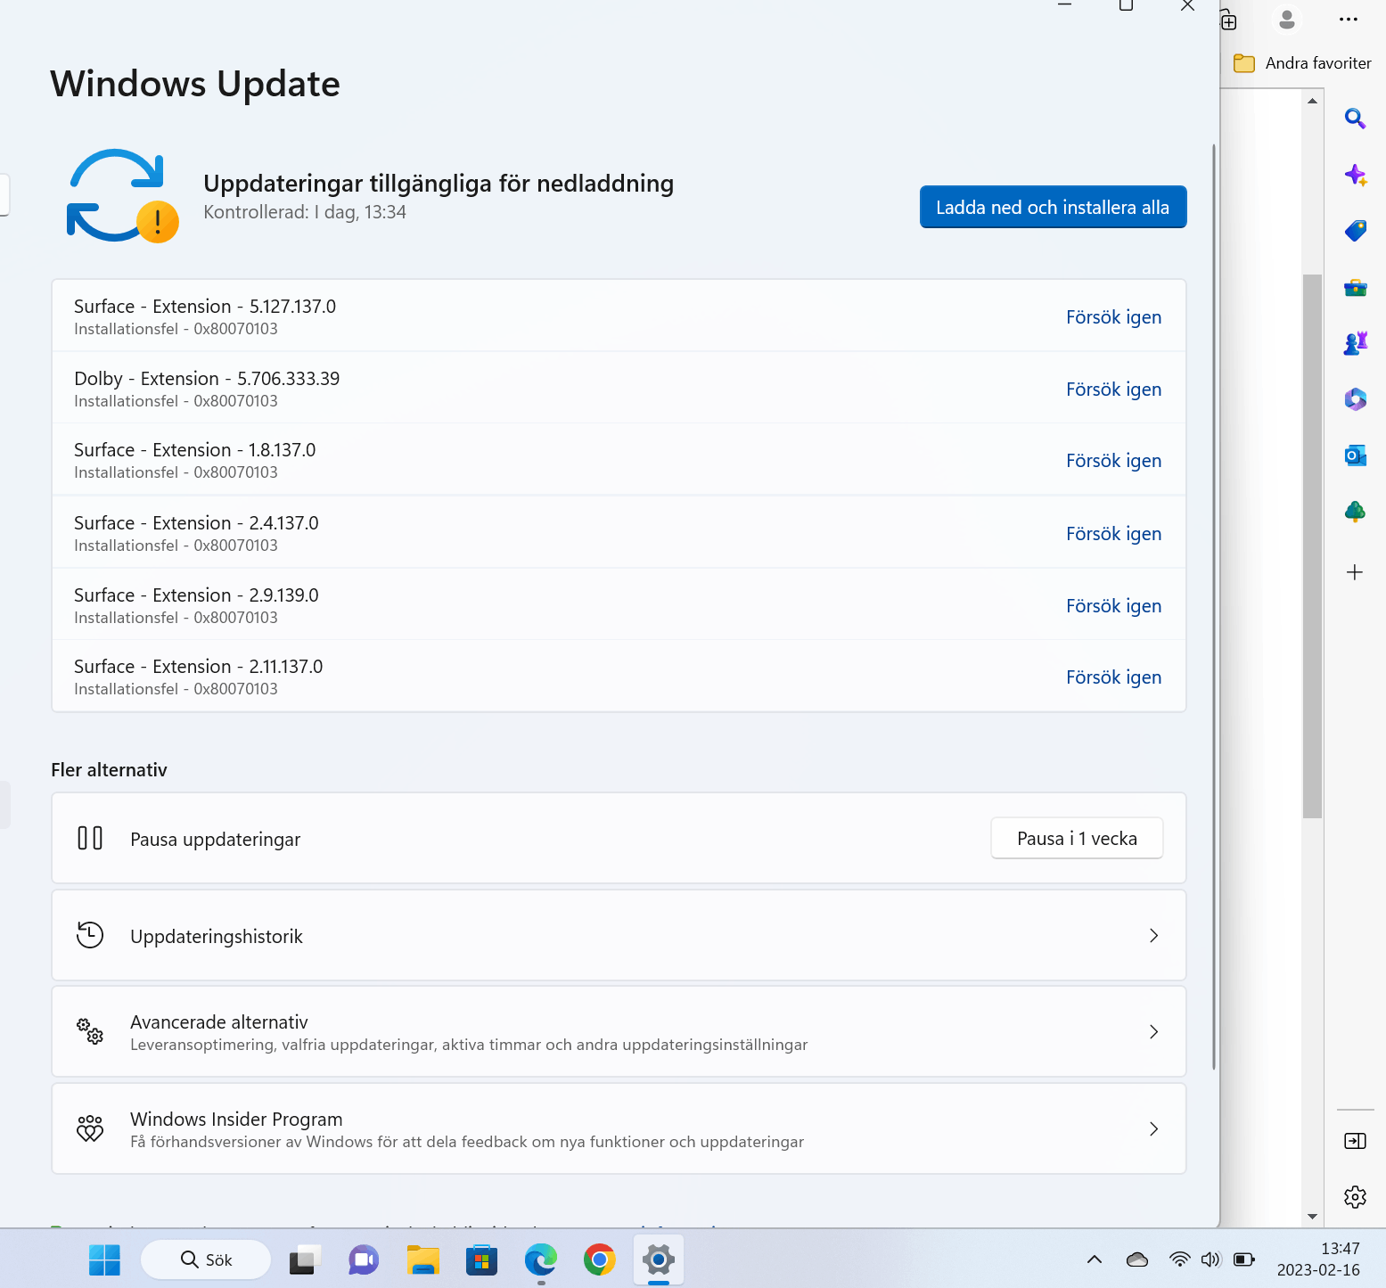Click the Settings window scrollbar
The width and height of the screenshot is (1386, 1288).
[1214, 606]
